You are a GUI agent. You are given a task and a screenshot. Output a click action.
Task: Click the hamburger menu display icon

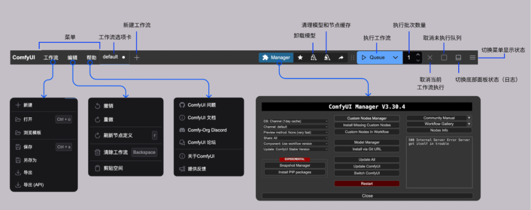[x=473, y=58]
